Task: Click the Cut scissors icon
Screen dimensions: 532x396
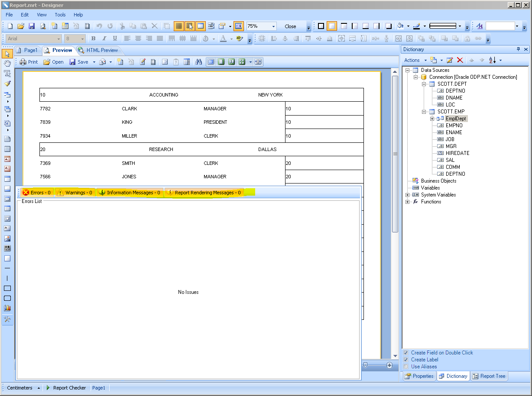Action: [x=122, y=26]
